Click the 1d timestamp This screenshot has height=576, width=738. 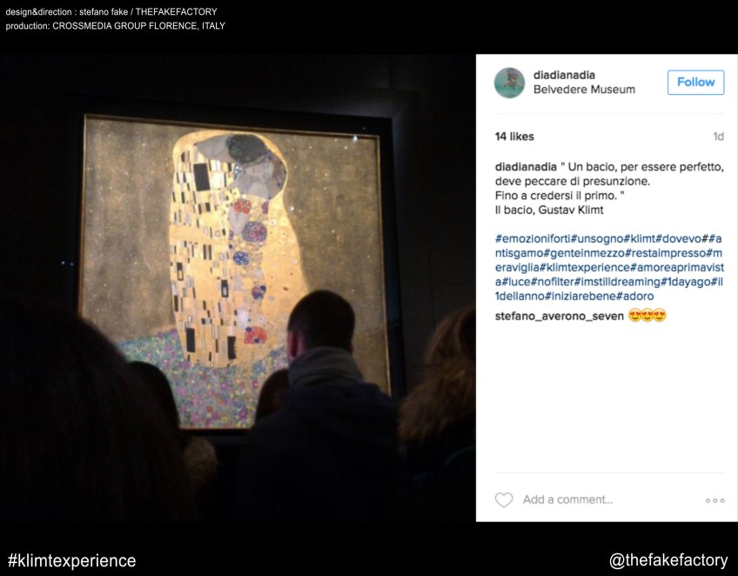(x=718, y=137)
